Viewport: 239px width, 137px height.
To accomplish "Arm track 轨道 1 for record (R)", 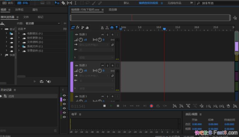I will [x=112, y=35].
